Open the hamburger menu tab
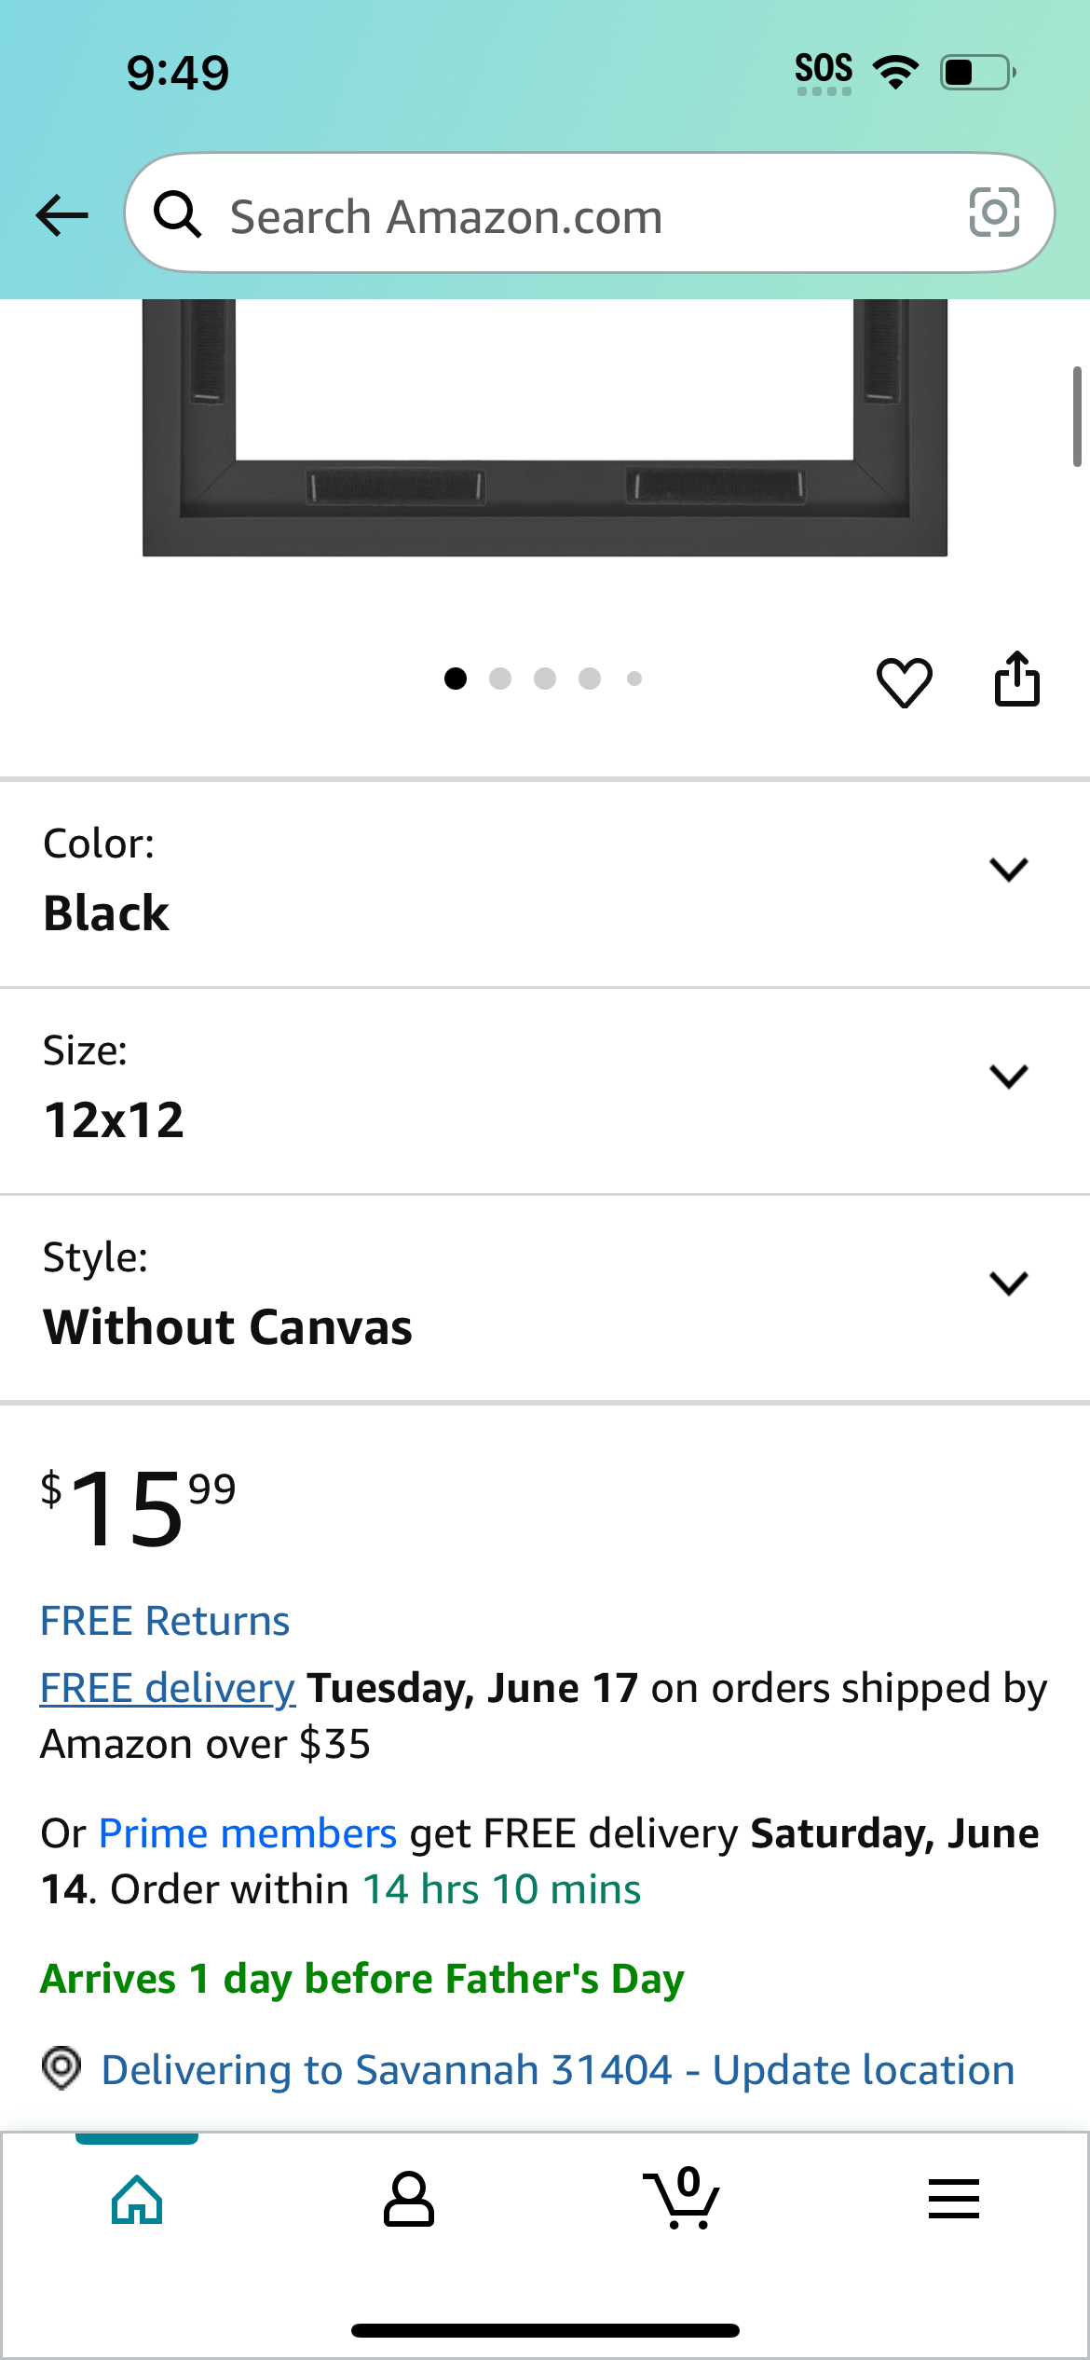Image resolution: width=1090 pixels, height=2360 pixels. click(x=953, y=2199)
